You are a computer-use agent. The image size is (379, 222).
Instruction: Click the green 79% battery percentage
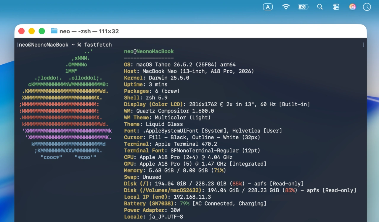[x=184, y=203]
